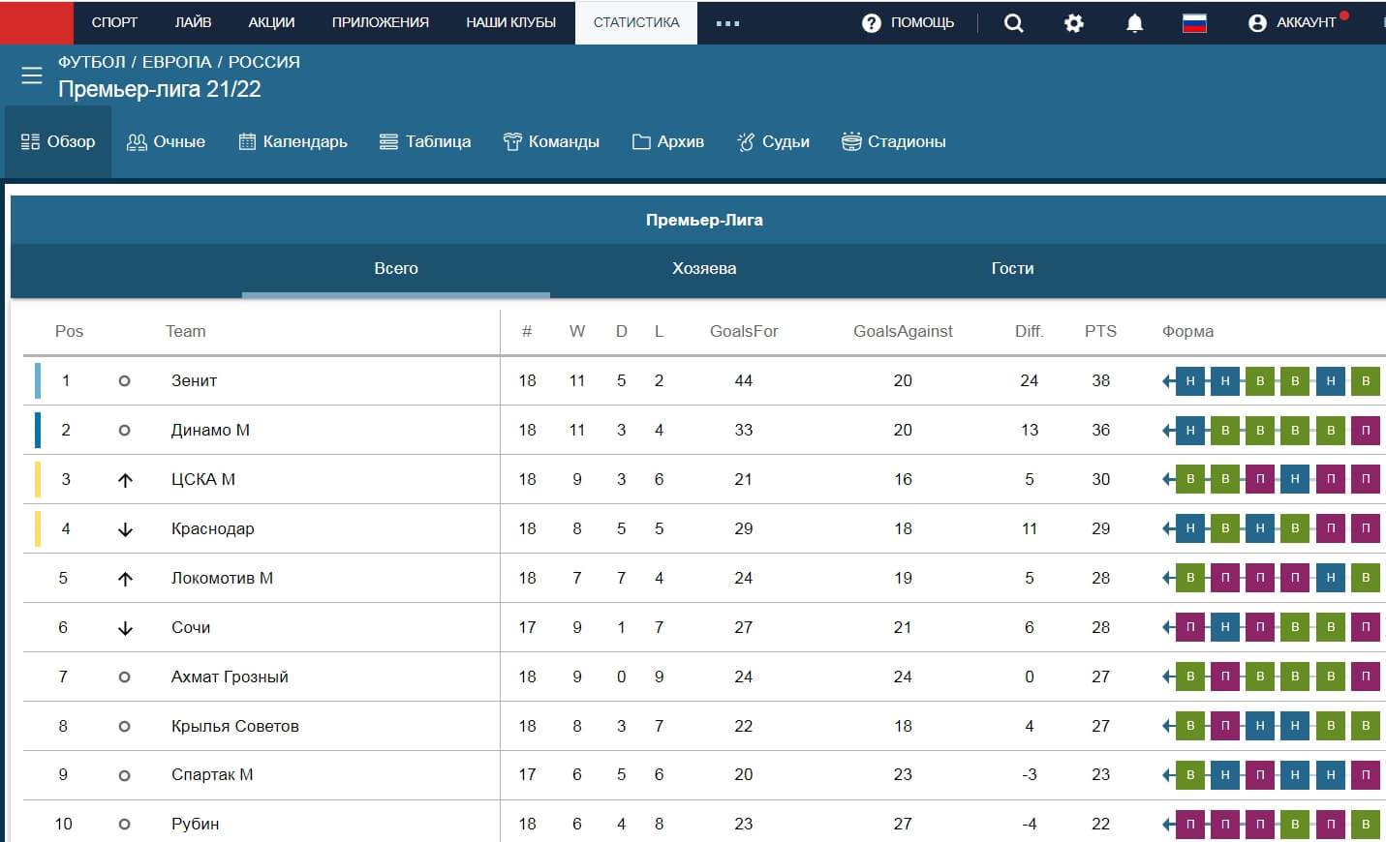Image resolution: width=1386 pixels, height=842 pixels.
Task: Open team Ахмат Грозный
Action: 230,677
